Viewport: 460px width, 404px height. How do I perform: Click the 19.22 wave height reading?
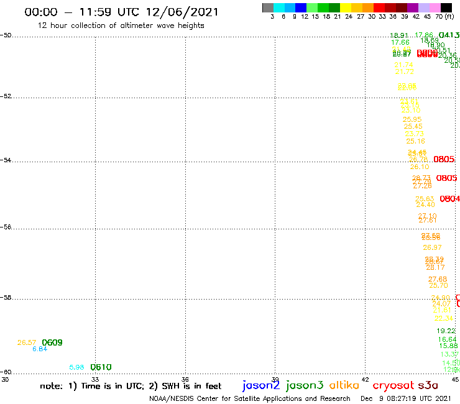pyautogui.click(x=446, y=331)
